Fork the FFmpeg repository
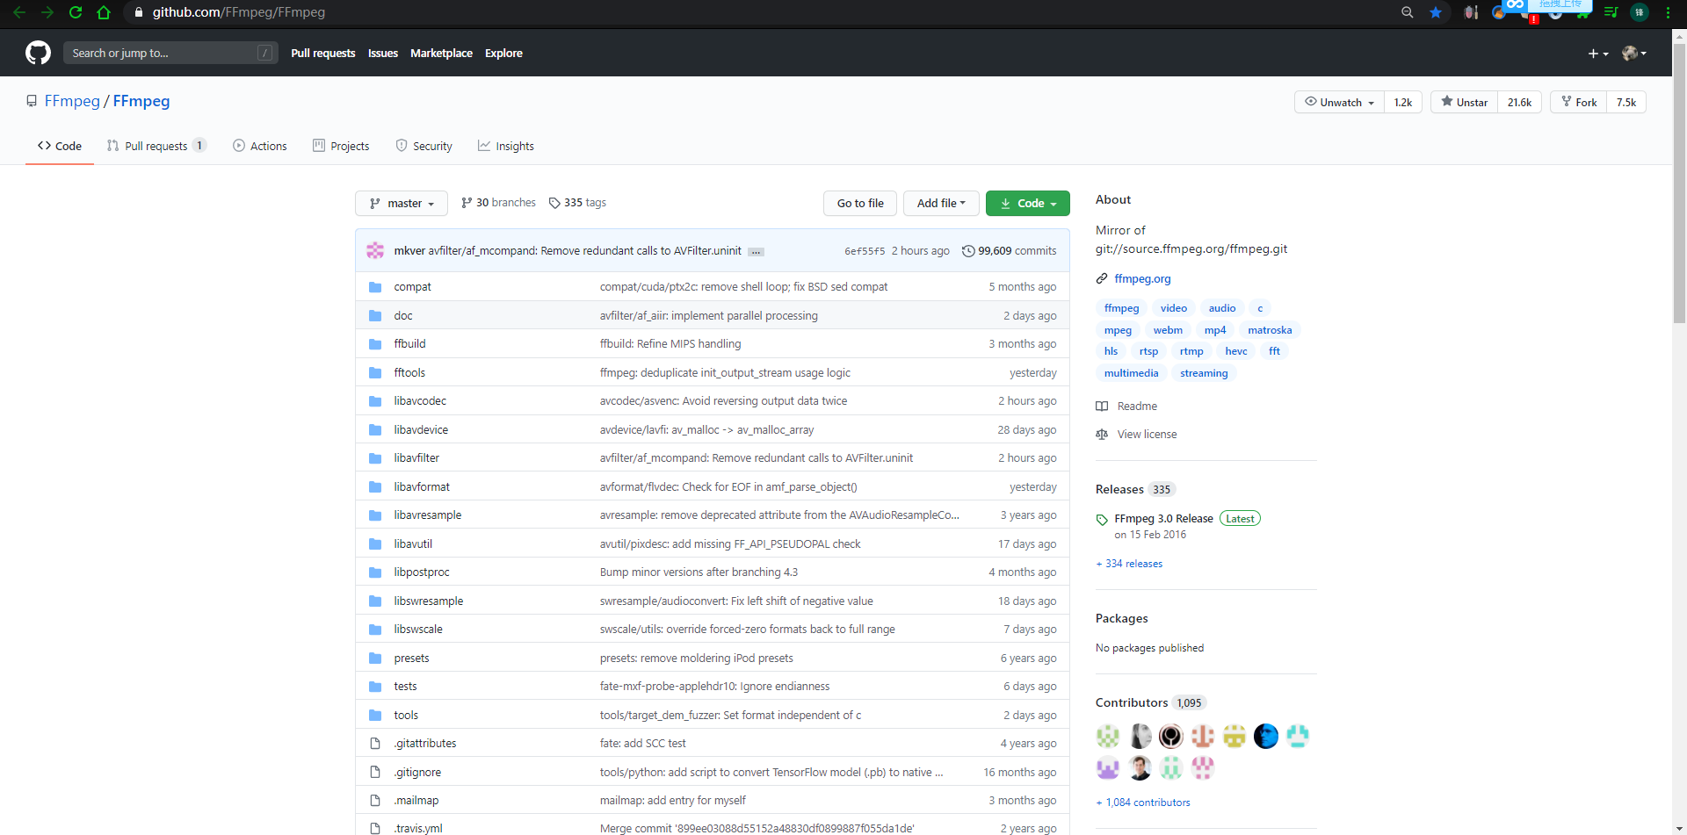 pos(1578,103)
